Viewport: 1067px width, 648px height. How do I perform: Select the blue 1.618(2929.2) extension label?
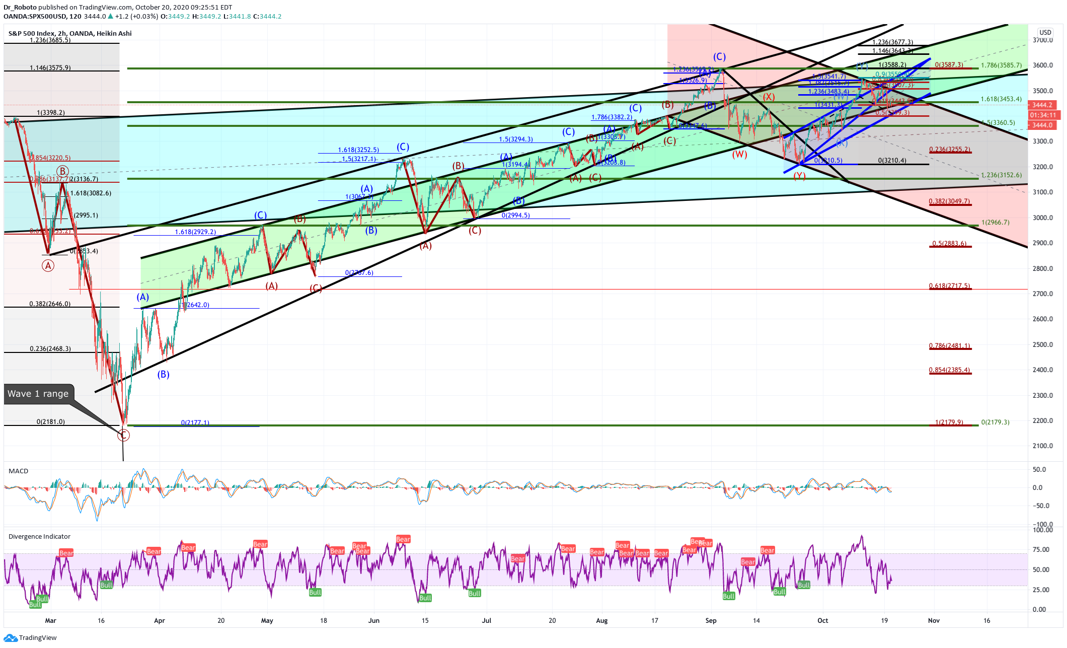195,232
